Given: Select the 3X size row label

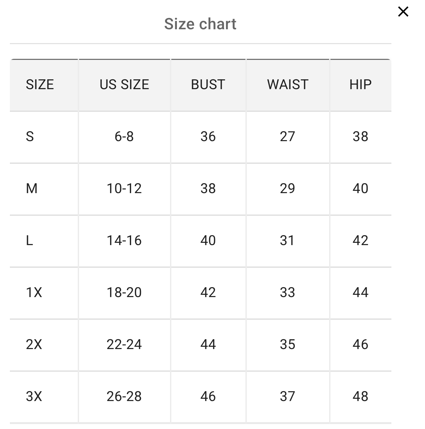Looking at the screenshot, I should [34, 396].
